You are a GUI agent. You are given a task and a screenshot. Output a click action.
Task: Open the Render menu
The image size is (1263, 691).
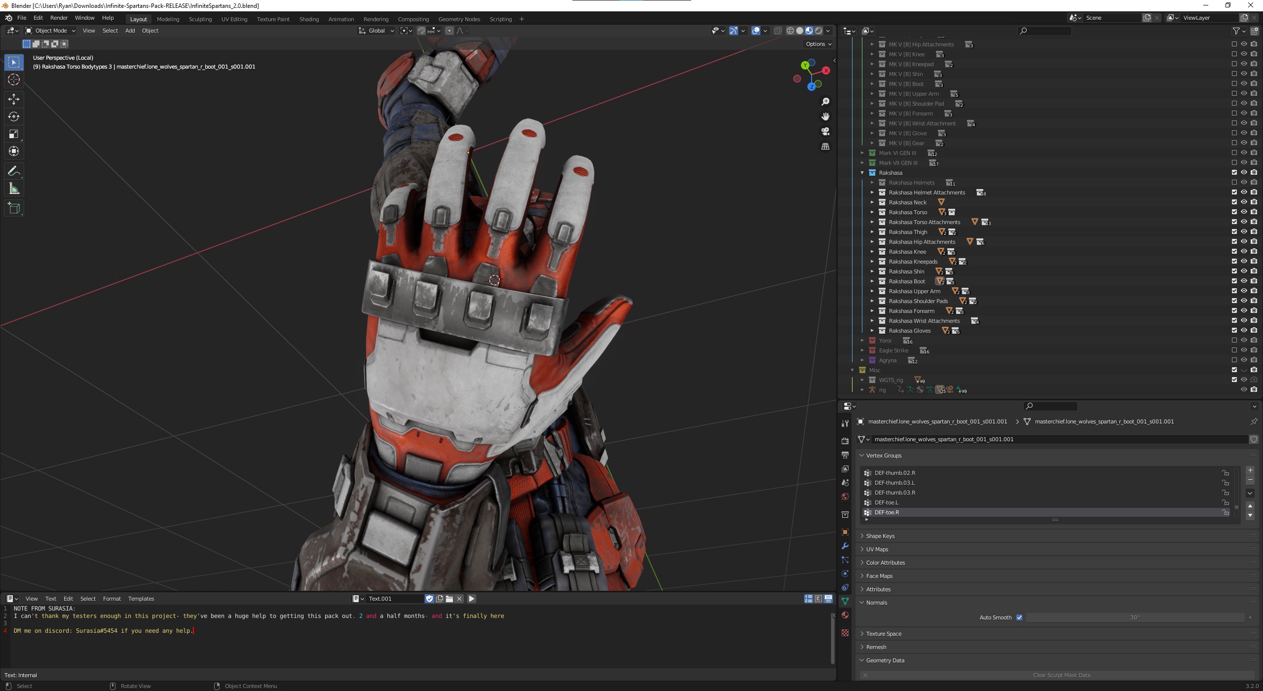pyautogui.click(x=59, y=18)
